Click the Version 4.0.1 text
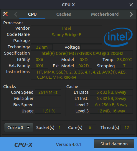 pyautogui.click(x=68, y=144)
